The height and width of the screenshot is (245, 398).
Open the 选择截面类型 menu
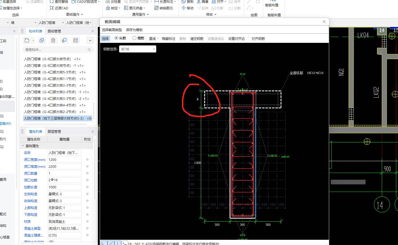[x=112, y=30]
